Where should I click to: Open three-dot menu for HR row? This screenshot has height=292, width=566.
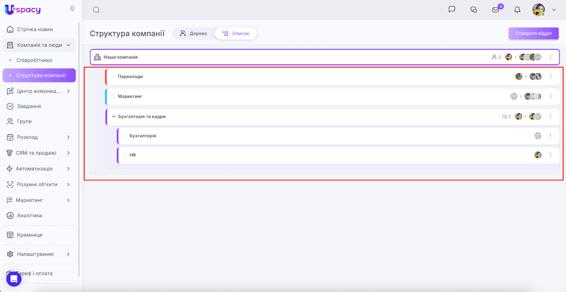point(550,155)
